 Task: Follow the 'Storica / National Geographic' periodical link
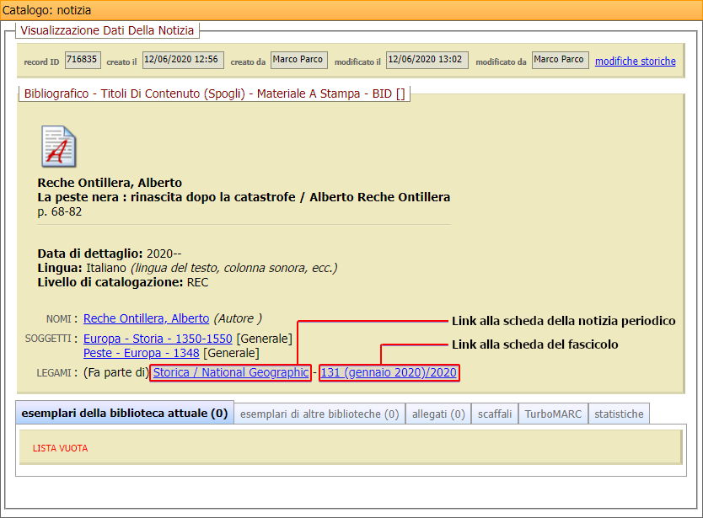(231, 372)
